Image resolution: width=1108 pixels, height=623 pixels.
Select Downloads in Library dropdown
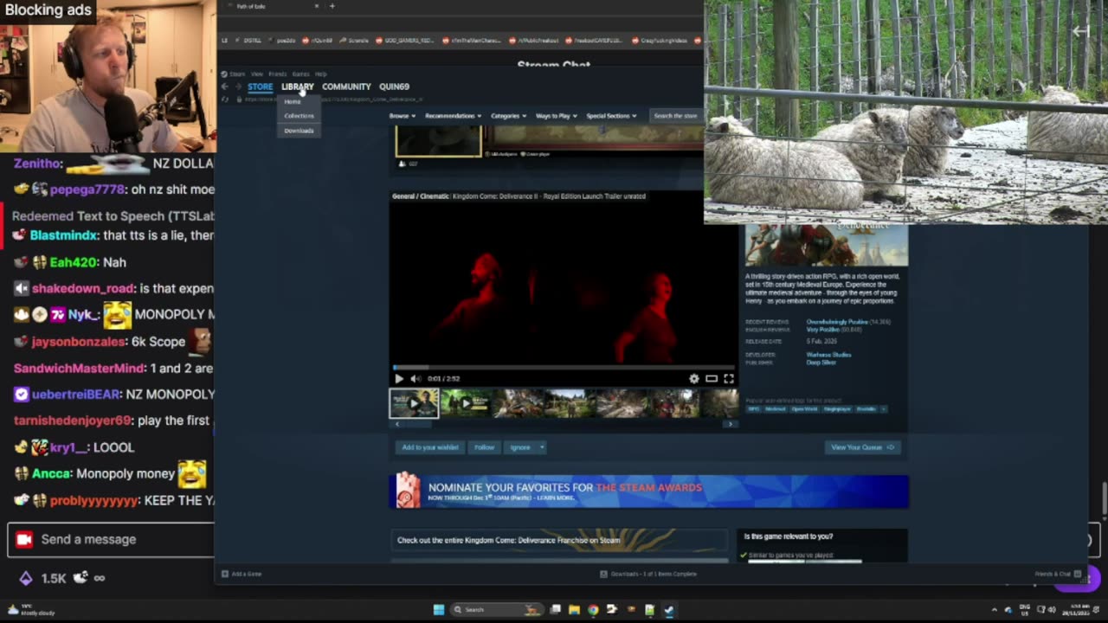point(299,131)
